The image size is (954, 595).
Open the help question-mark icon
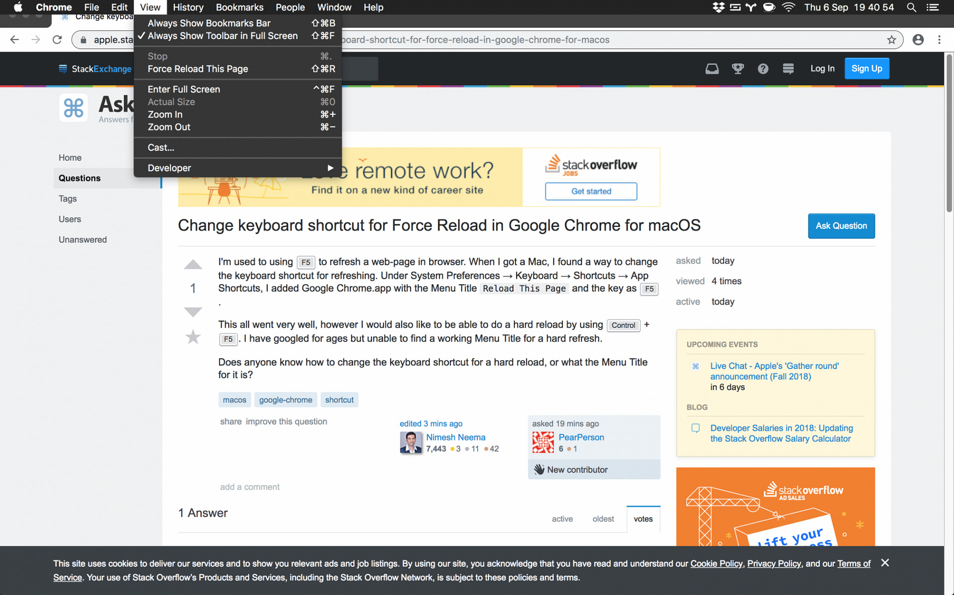763,68
